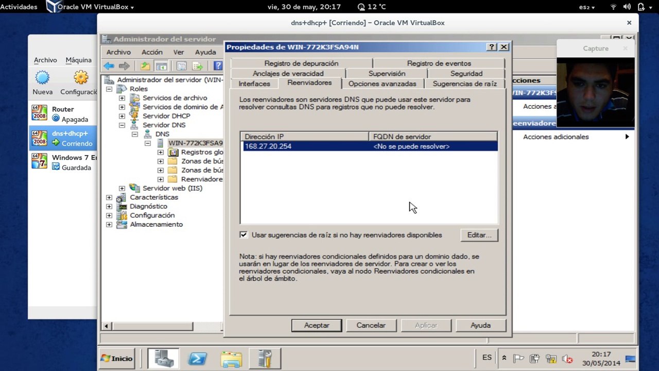Click the network tray icon with warning
Image resolution: width=659 pixels, height=371 pixels.
pyautogui.click(x=551, y=359)
